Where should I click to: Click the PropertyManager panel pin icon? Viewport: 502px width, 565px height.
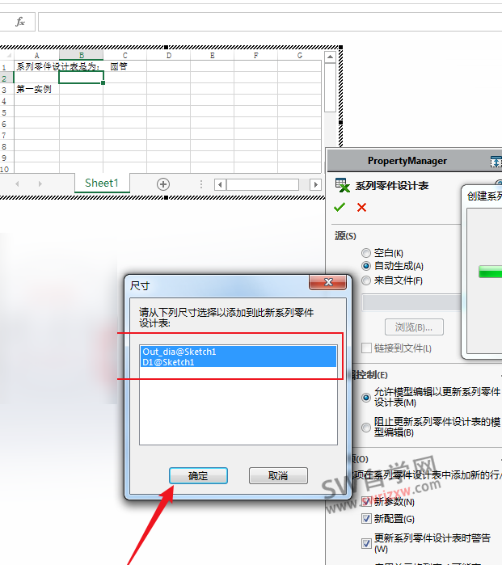[496, 162]
